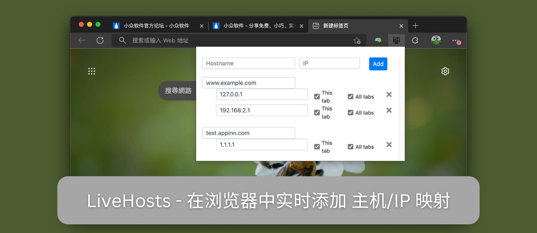Uncheck This tab for 127.0.0.1
The width and height of the screenshot is (537, 233).
point(317,97)
